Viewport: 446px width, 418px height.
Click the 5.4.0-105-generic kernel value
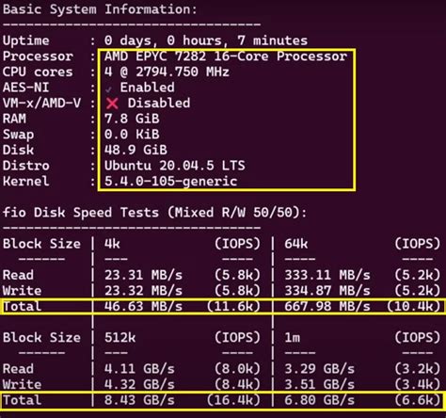click(170, 182)
